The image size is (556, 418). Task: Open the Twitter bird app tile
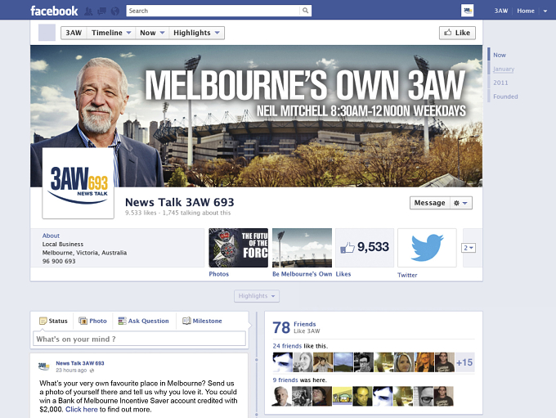427,248
